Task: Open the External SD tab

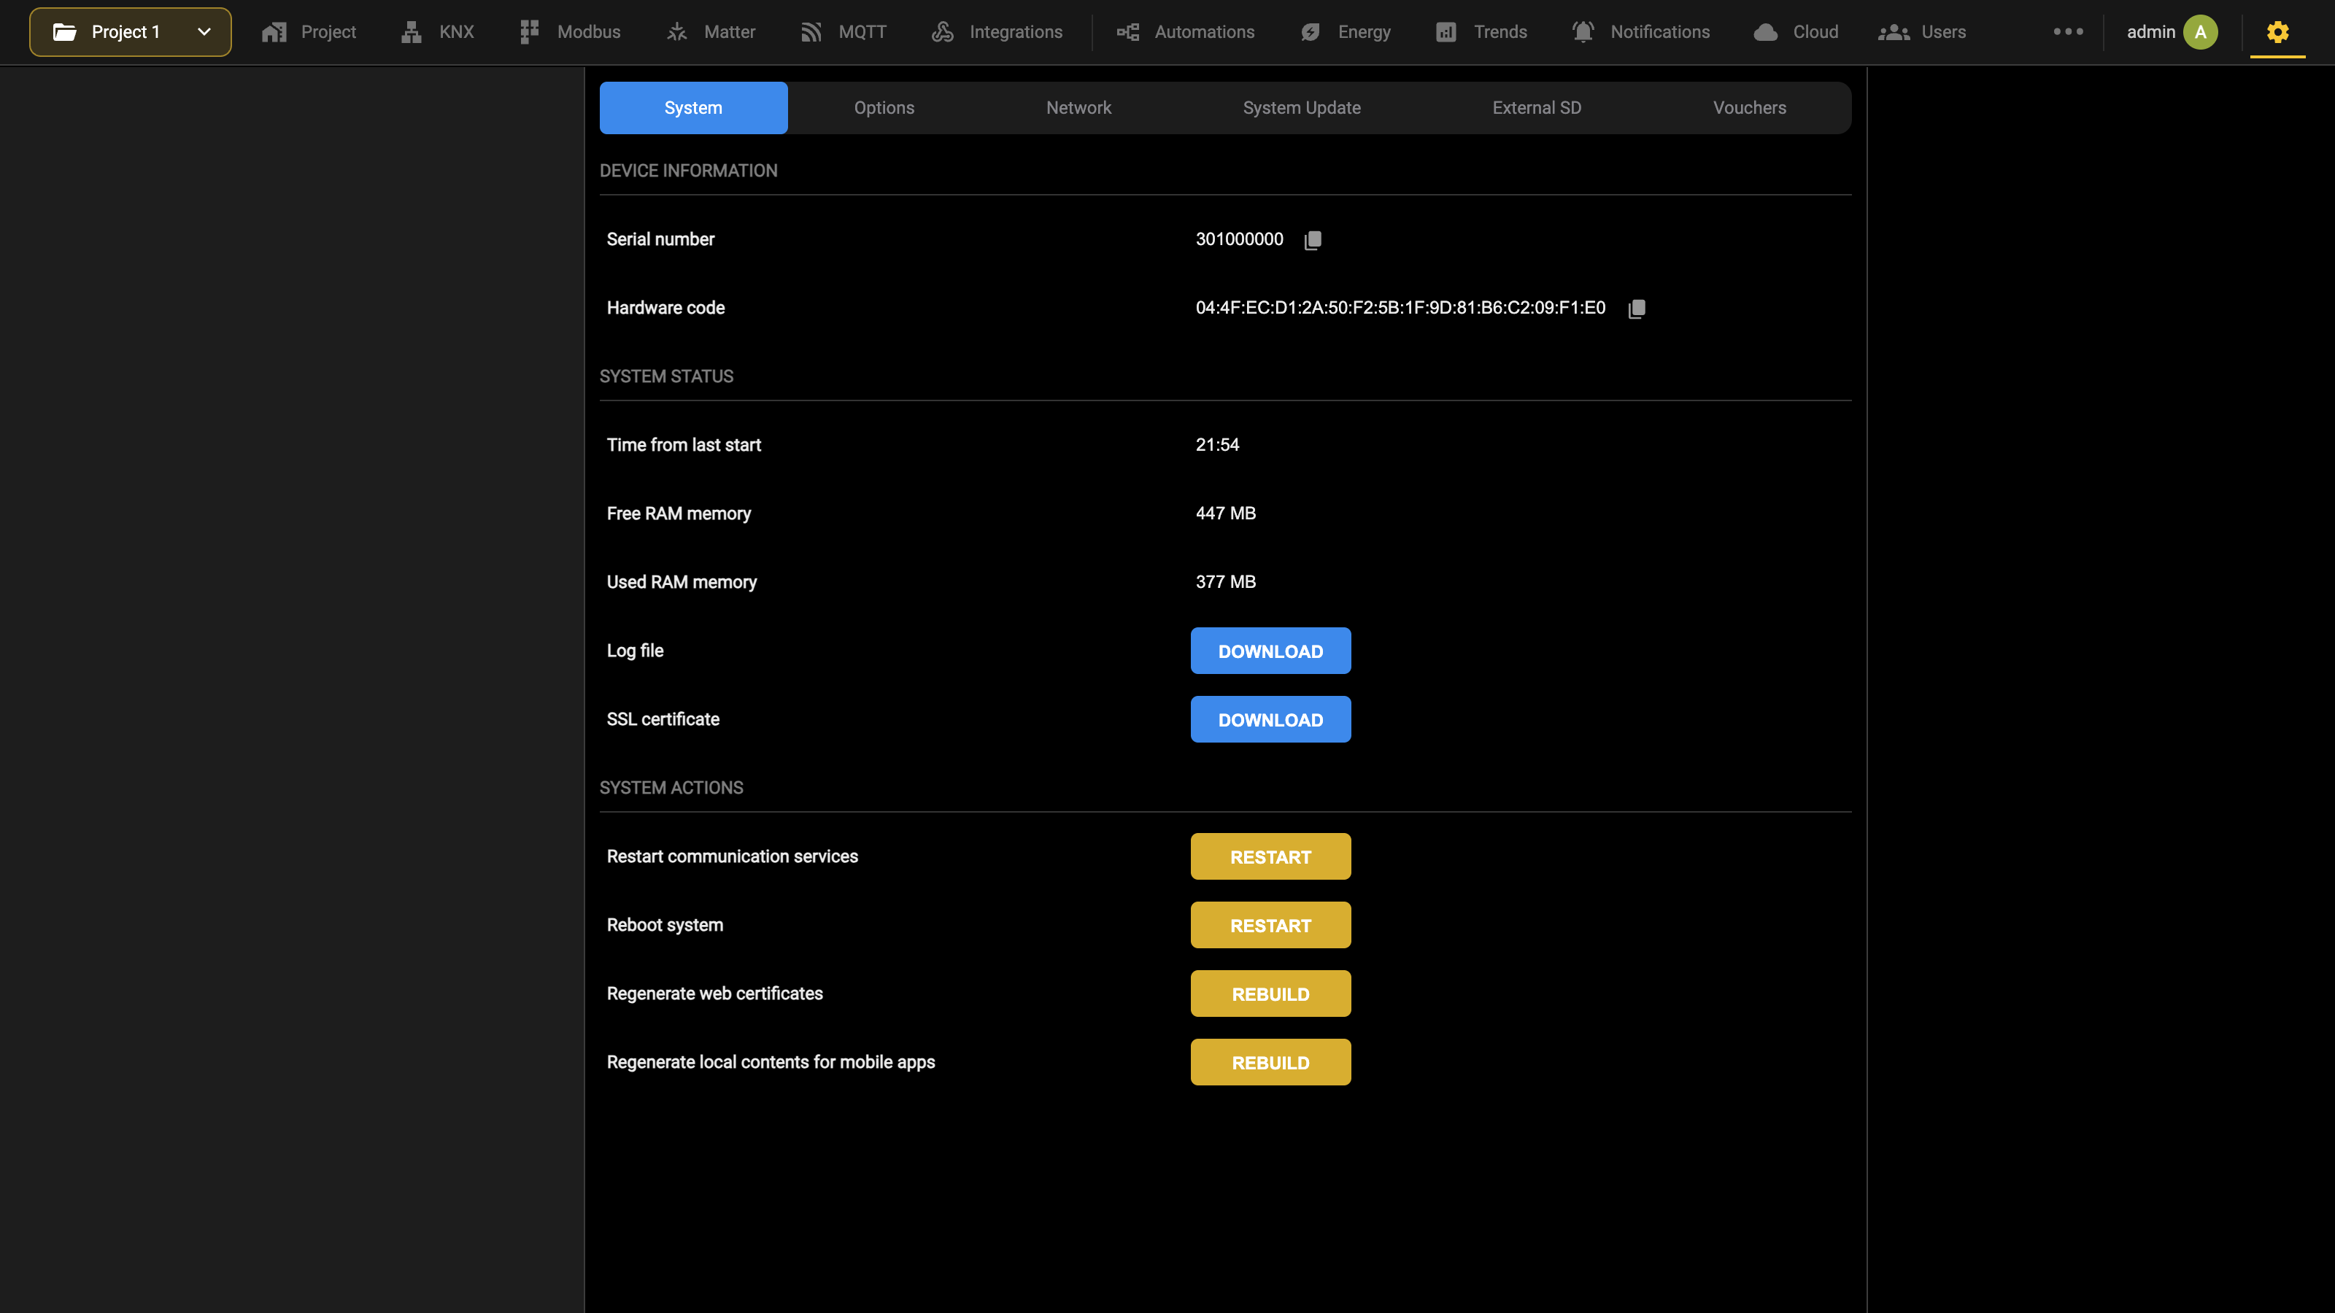Action: tap(1537, 108)
